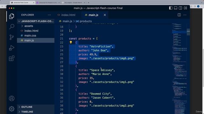204x114 pixels.
Task: Toggle primary side bar layout icon
Action: click(x=171, y=8)
